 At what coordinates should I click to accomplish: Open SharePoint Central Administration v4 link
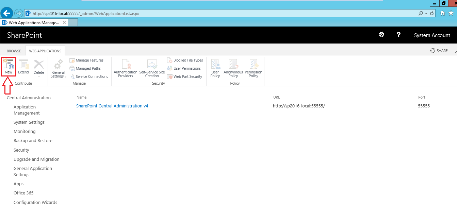point(112,106)
